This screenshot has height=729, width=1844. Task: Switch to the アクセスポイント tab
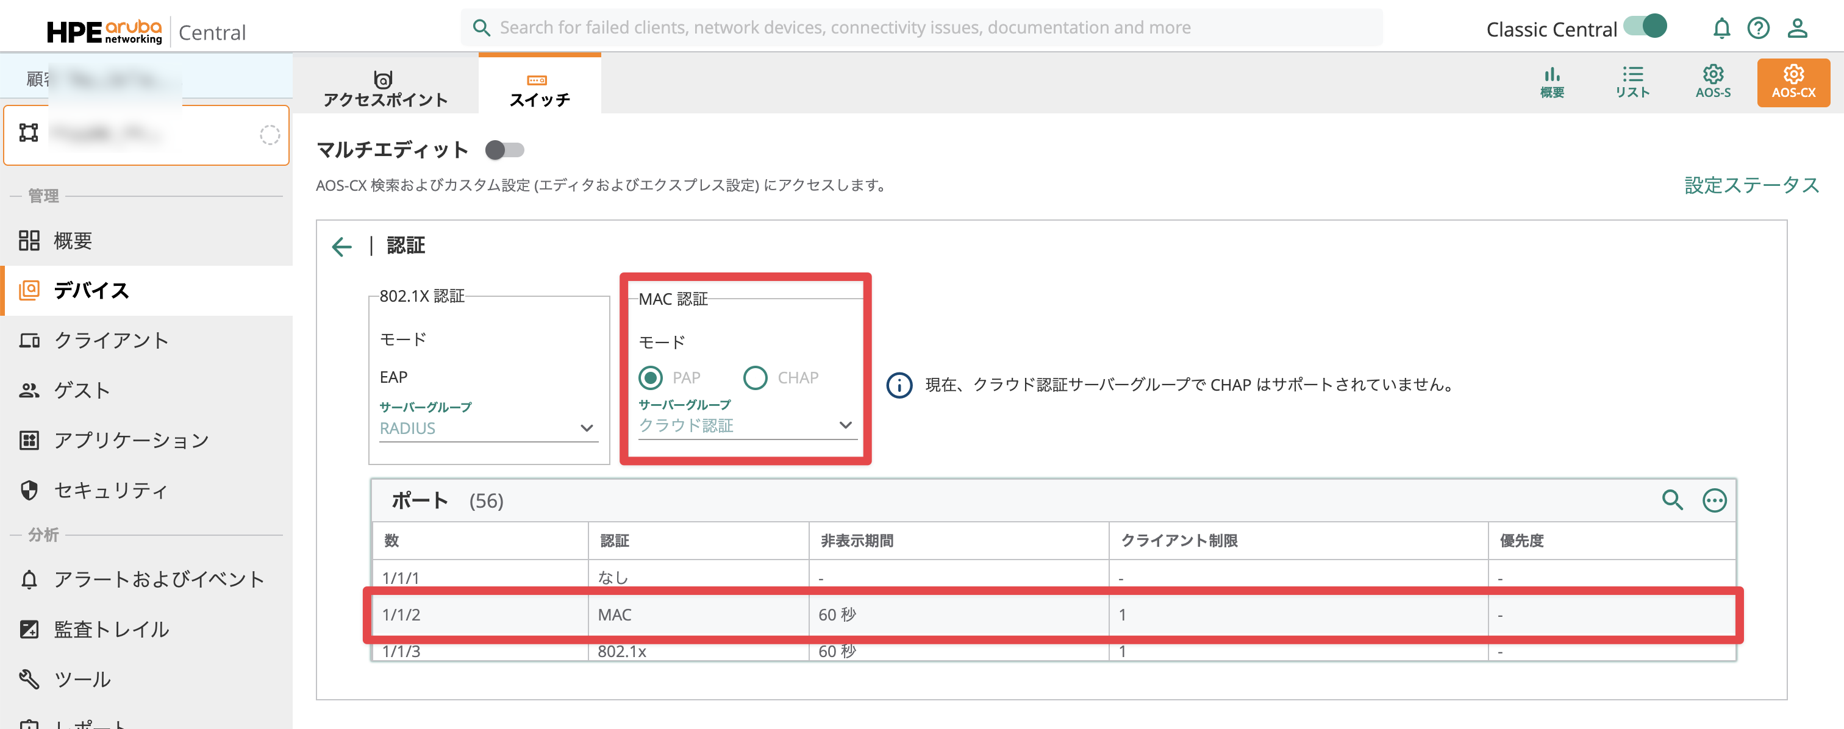coord(385,89)
